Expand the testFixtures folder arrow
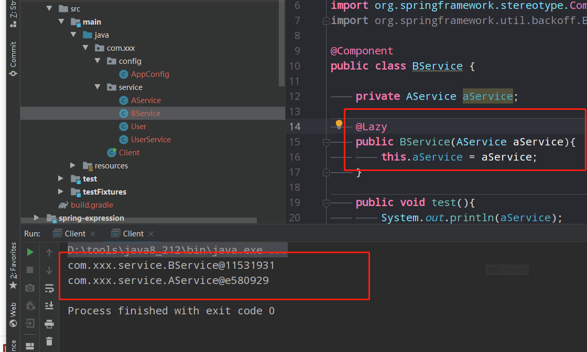Image resolution: width=587 pixels, height=352 pixels. point(61,191)
